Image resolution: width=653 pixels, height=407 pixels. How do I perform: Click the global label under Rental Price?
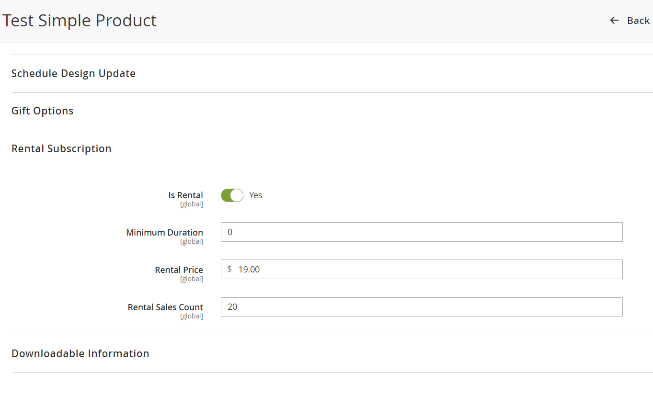coord(191,278)
